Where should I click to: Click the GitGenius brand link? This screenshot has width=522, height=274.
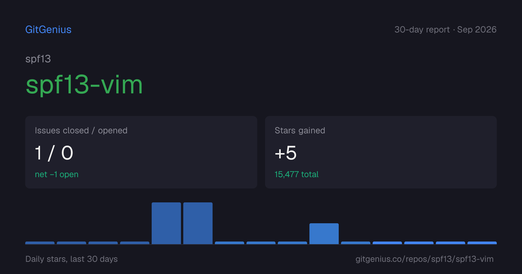point(48,30)
